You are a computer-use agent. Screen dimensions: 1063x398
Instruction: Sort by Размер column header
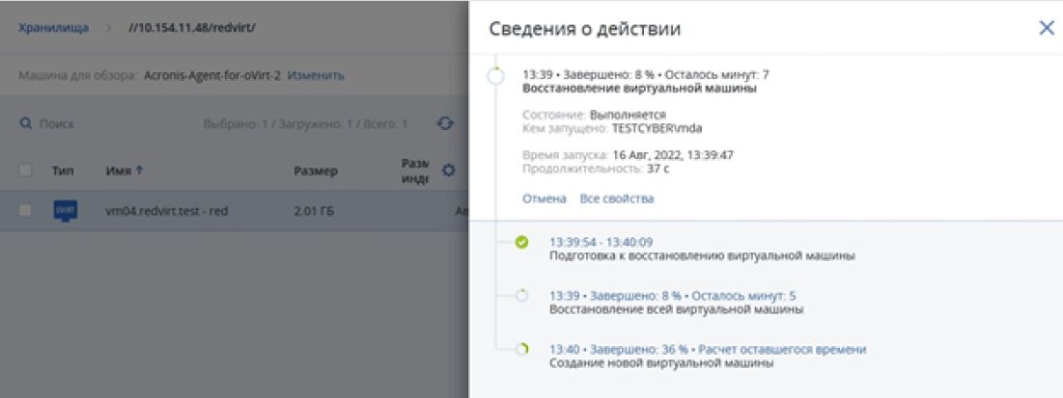(315, 172)
